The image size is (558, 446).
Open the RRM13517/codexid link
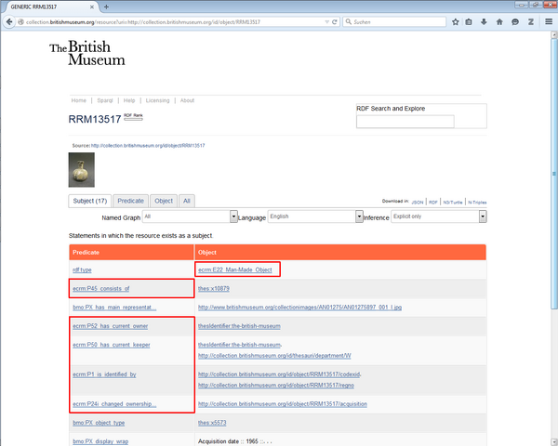(x=279, y=374)
